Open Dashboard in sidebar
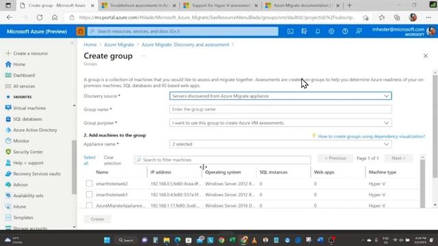The image size is (438, 246). [x=24, y=75]
